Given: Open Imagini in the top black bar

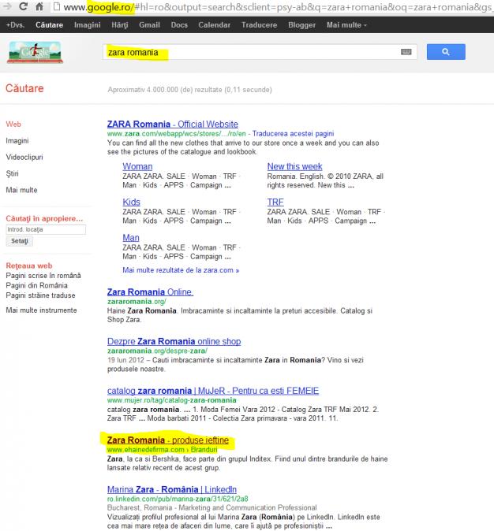Looking at the screenshot, I should 87,25.
